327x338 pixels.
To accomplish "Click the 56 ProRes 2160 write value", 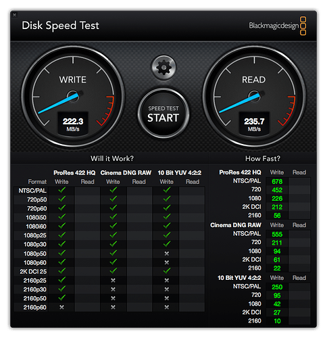I will pos(277,216).
